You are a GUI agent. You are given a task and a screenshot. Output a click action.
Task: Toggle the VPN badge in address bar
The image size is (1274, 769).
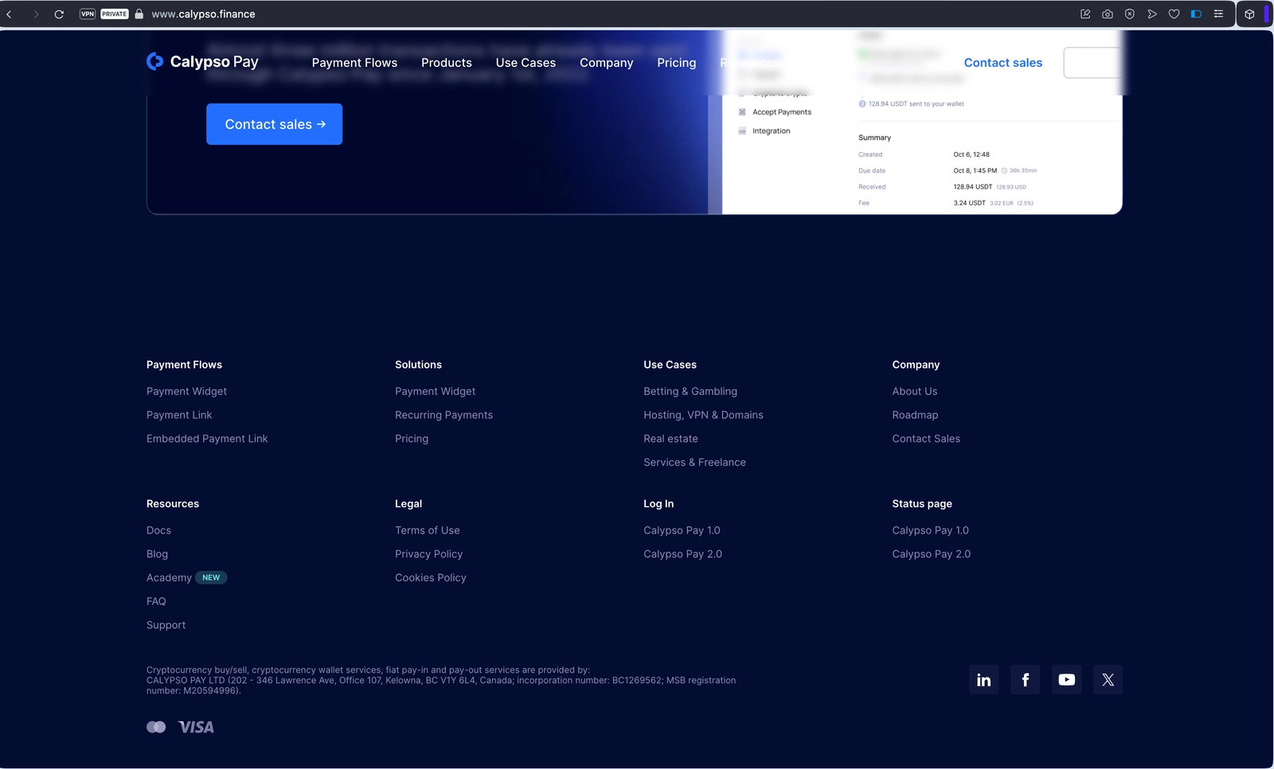[x=88, y=14]
